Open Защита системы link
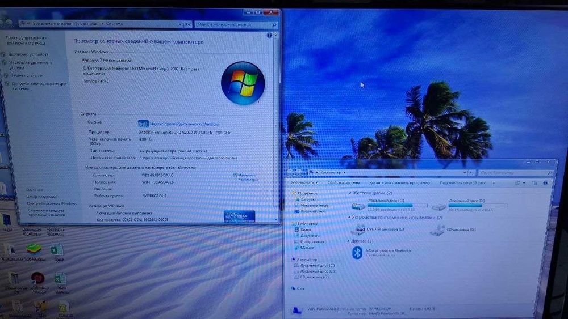Viewport: 568px width, 319px height. [x=26, y=75]
